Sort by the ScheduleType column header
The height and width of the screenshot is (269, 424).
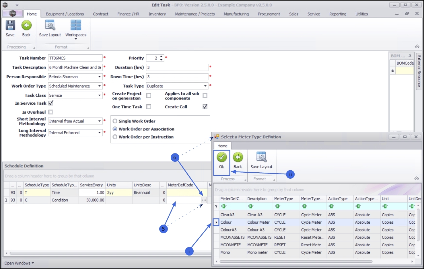point(37,185)
